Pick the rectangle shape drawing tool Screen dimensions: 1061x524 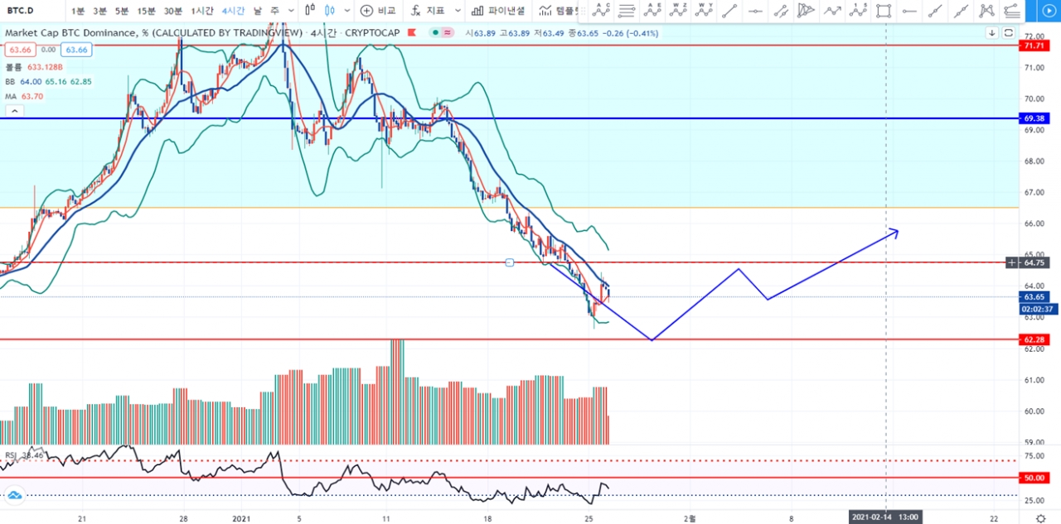[884, 11]
